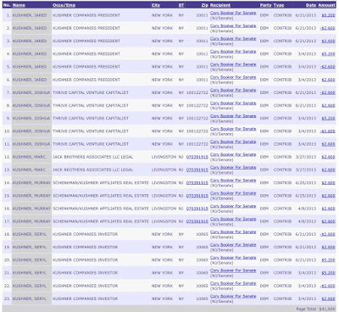339x312 pixels.
Task: Sort by the ST column header
Action: 181,5
